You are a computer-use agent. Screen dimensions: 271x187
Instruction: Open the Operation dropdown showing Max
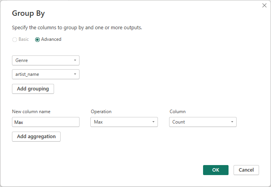tap(124, 122)
